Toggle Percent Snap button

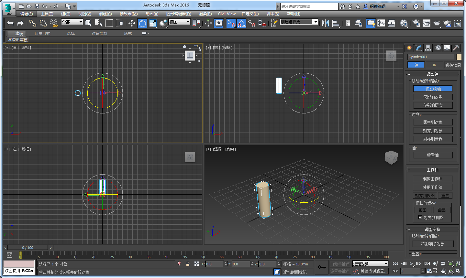pyautogui.click(x=251, y=23)
